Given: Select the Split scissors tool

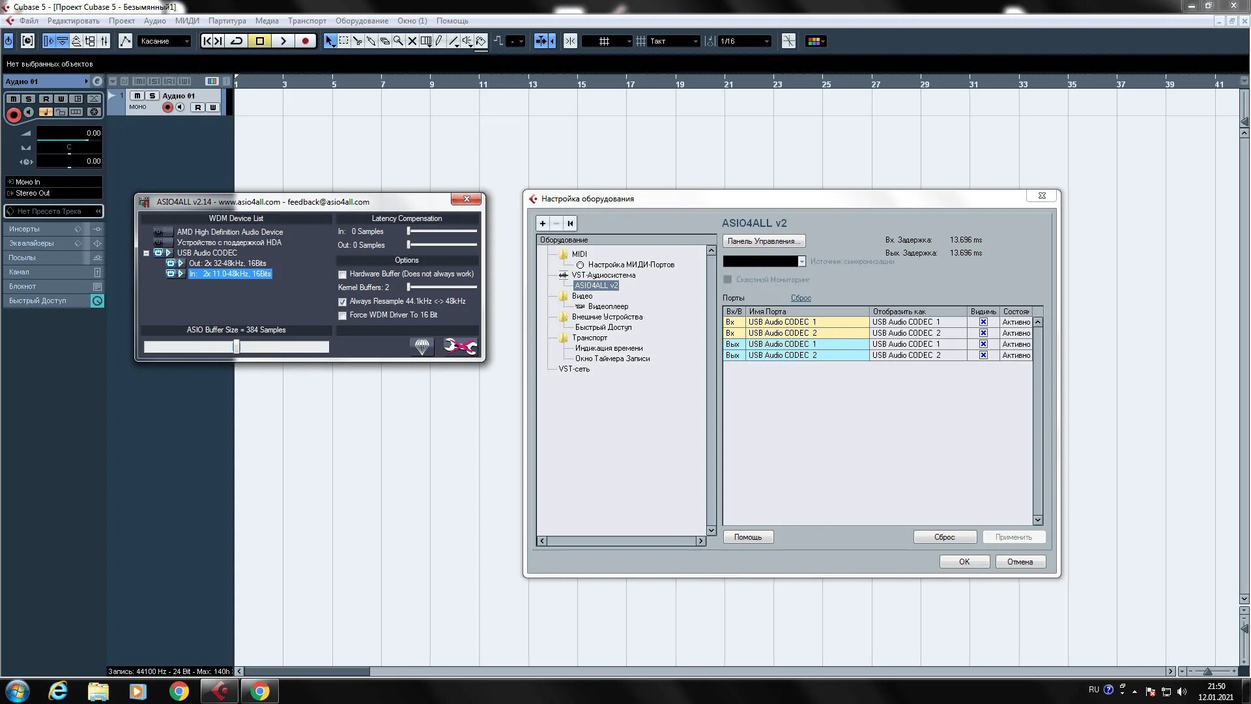Looking at the screenshot, I should (x=357, y=41).
